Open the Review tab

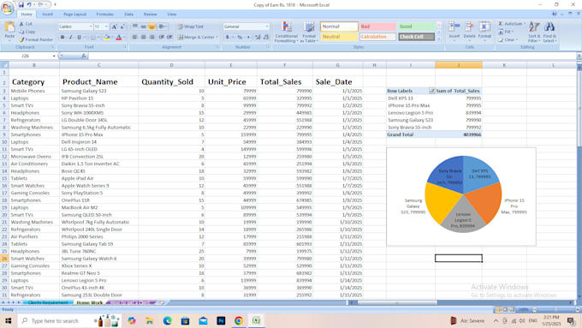pyautogui.click(x=150, y=14)
